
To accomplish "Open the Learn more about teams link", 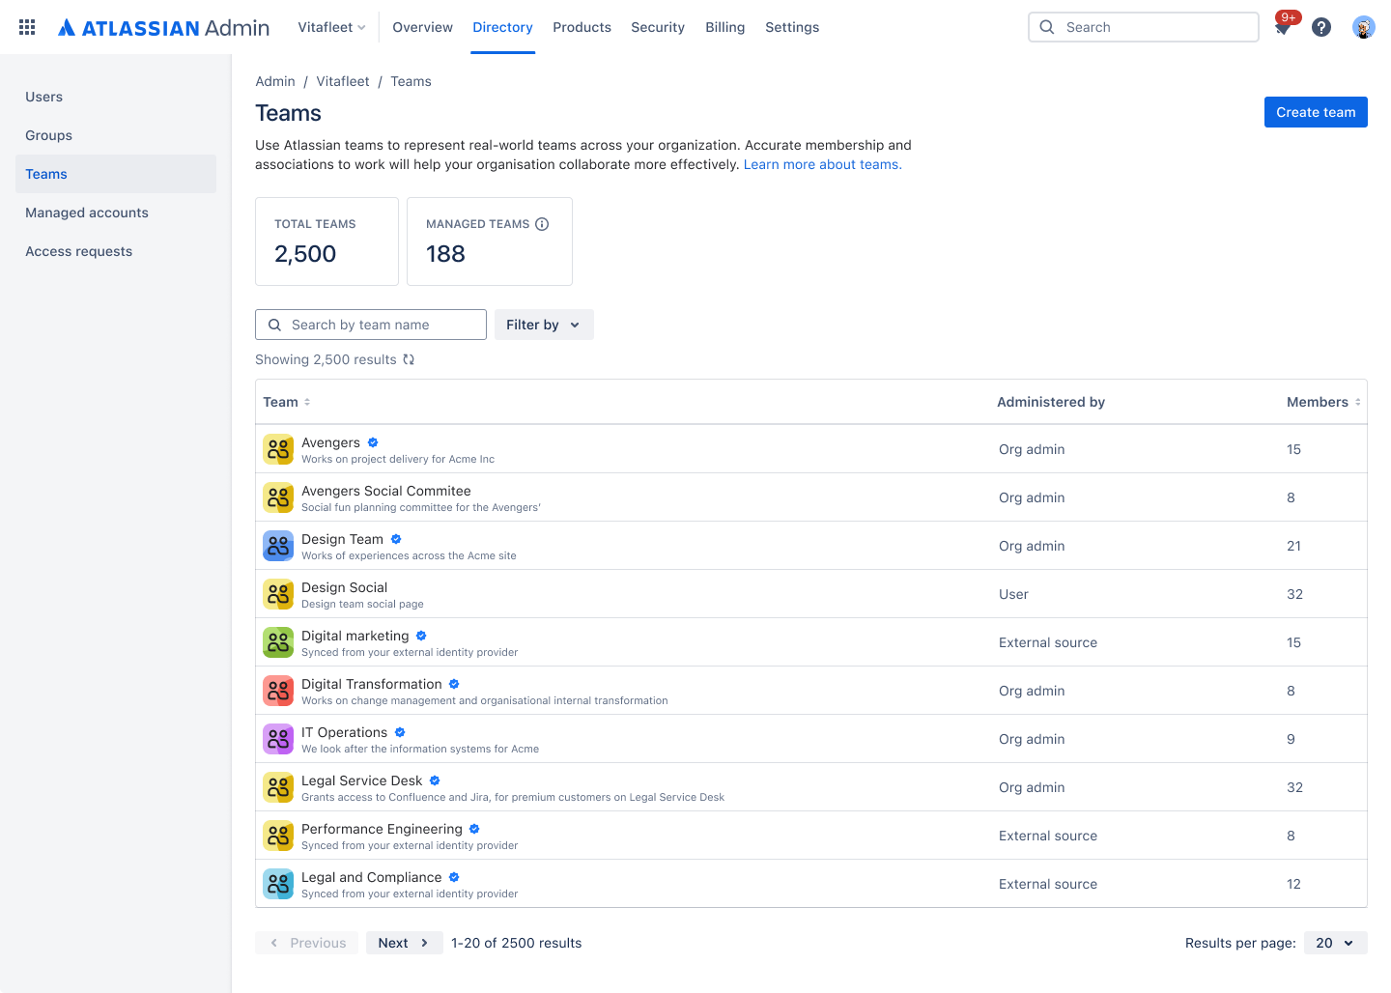I will coord(822,164).
